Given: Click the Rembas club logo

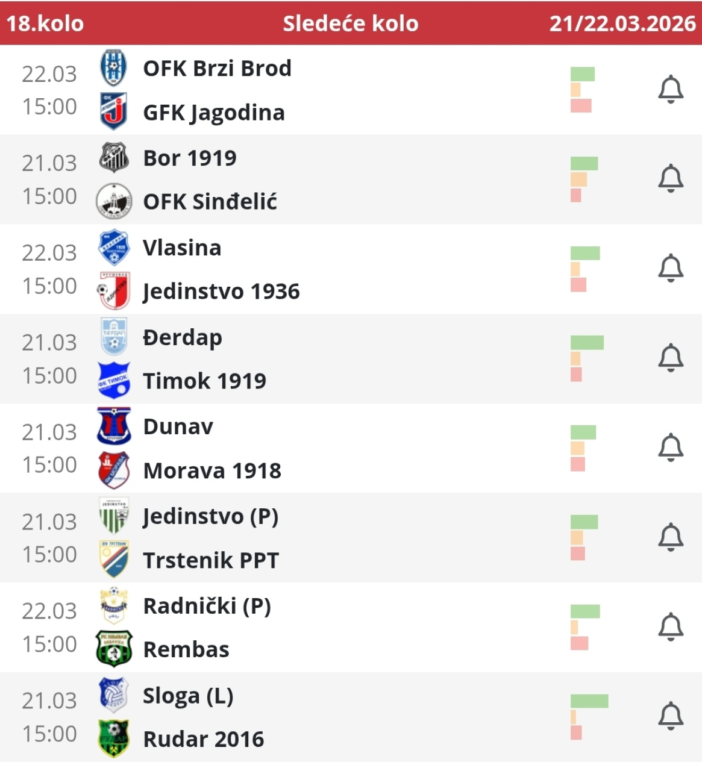Looking at the screenshot, I should [114, 649].
